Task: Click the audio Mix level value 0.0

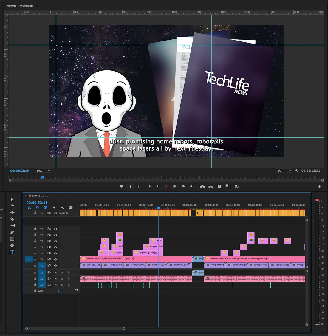Action: [59, 291]
